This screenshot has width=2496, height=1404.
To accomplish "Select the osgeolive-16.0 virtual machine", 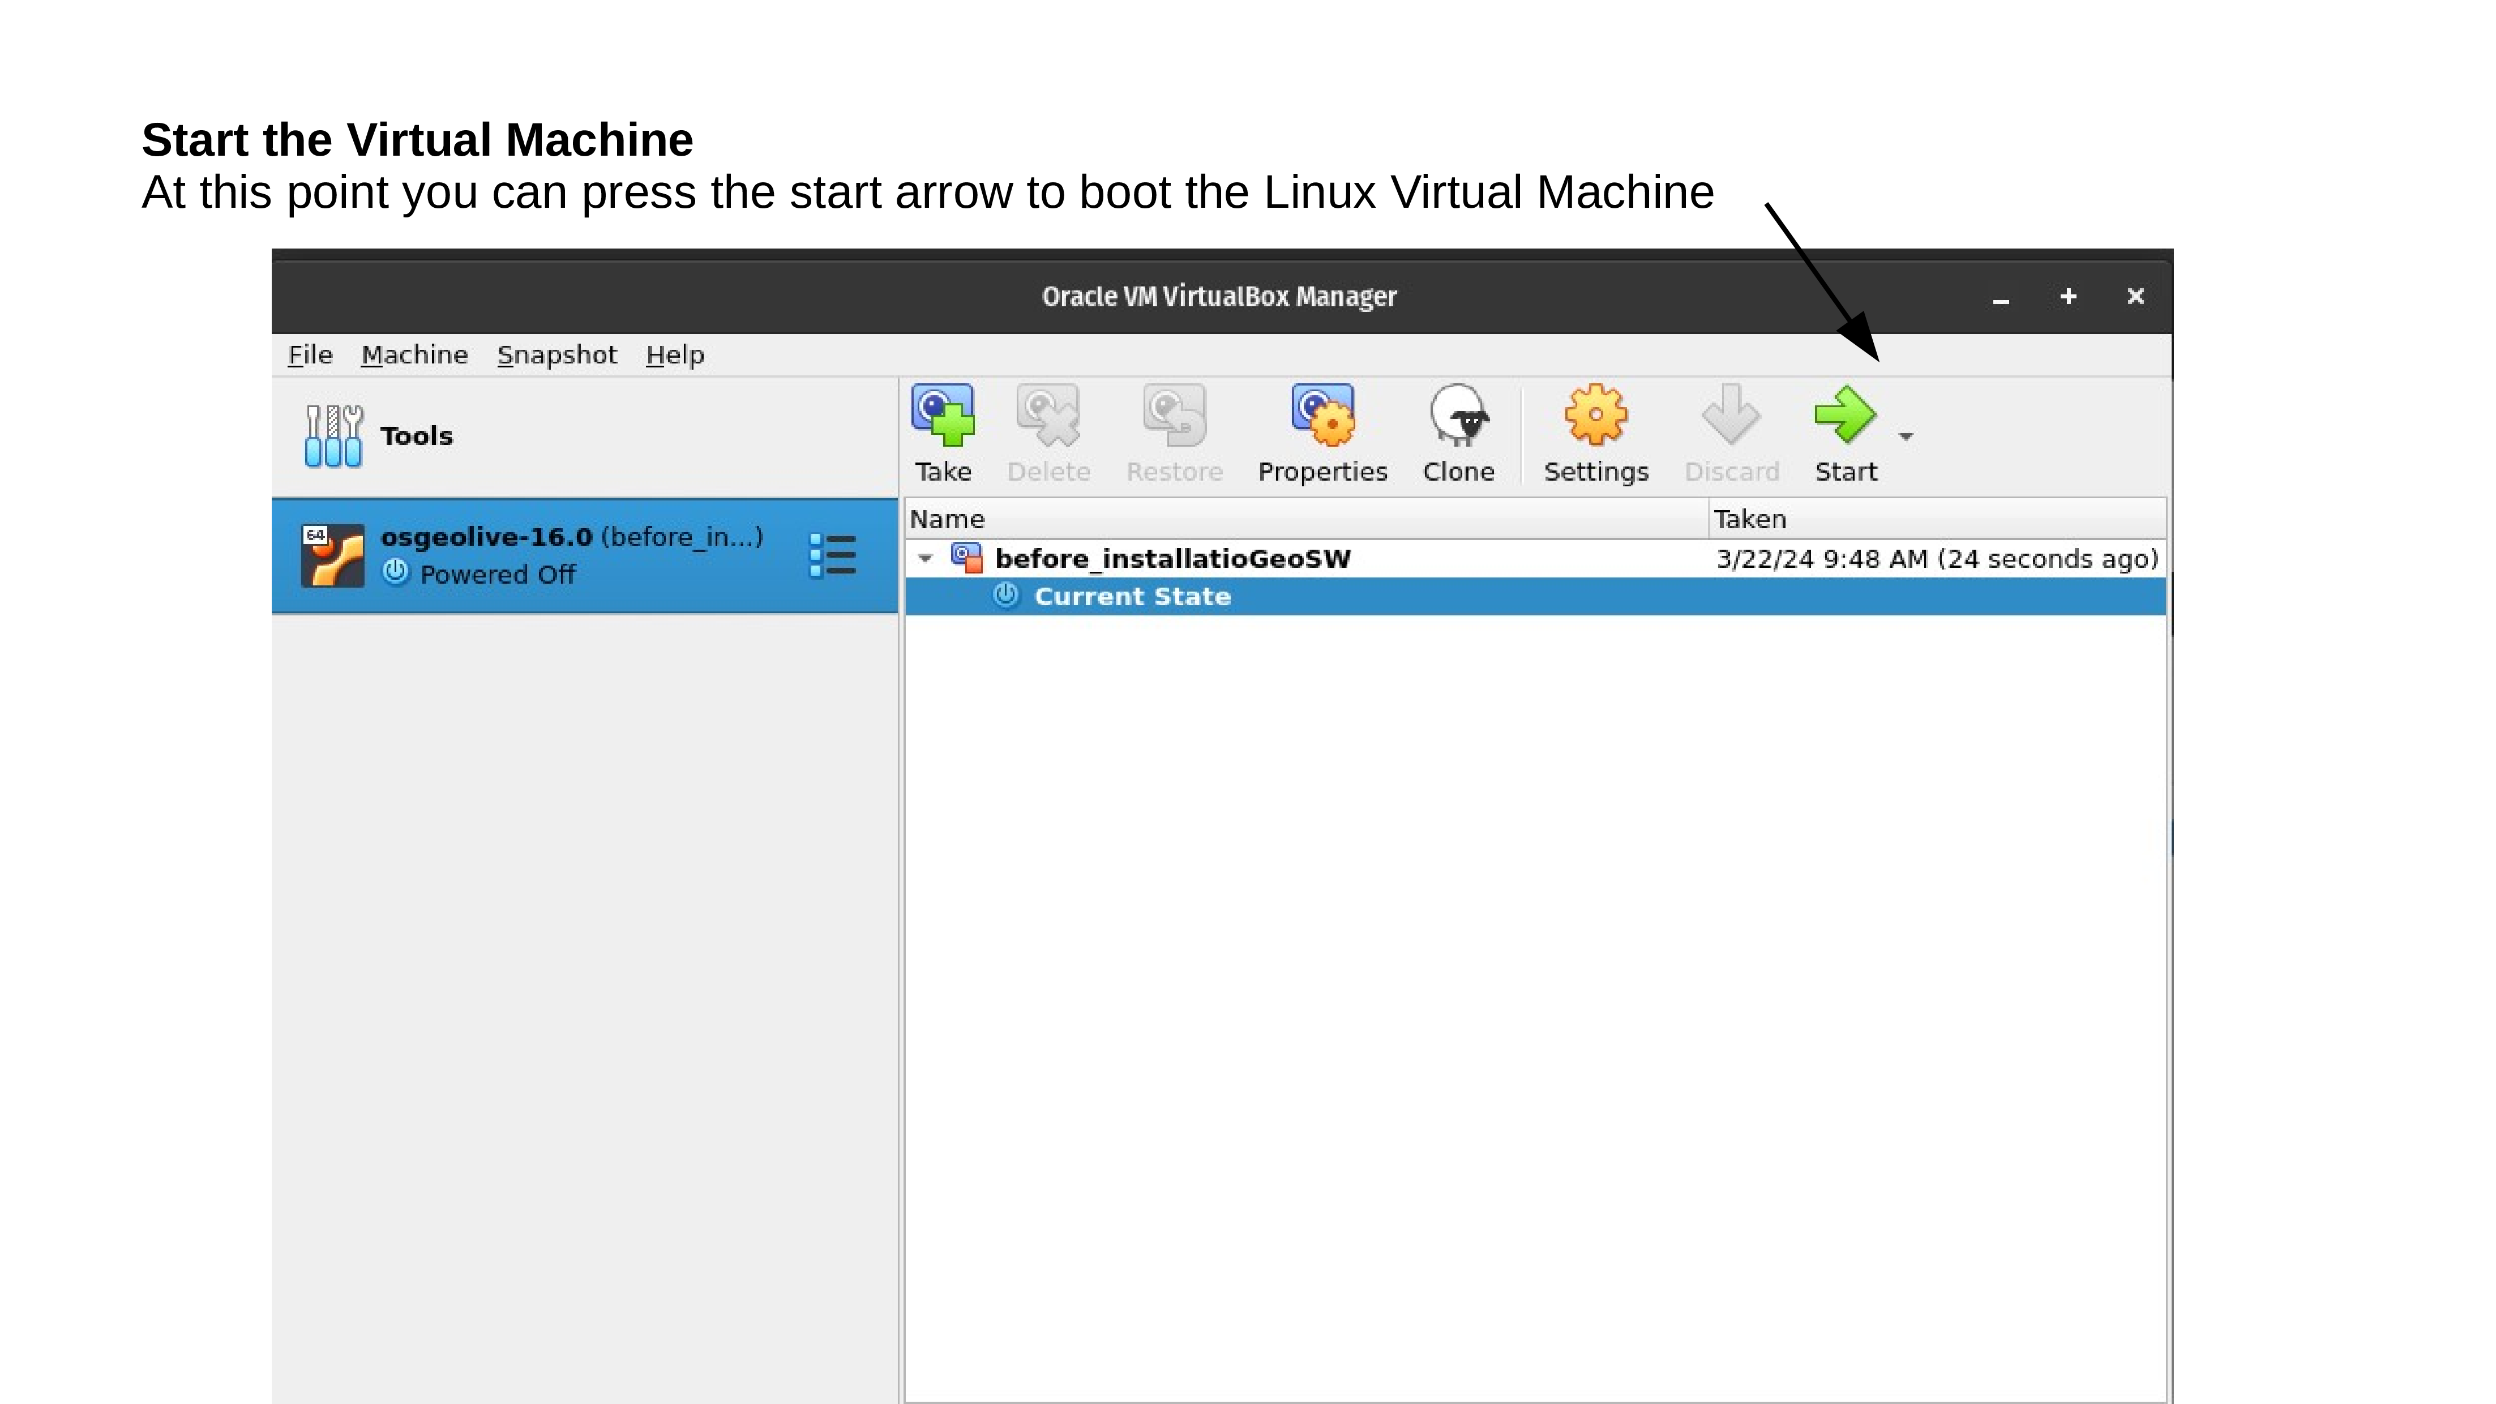I will coord(585,555).
